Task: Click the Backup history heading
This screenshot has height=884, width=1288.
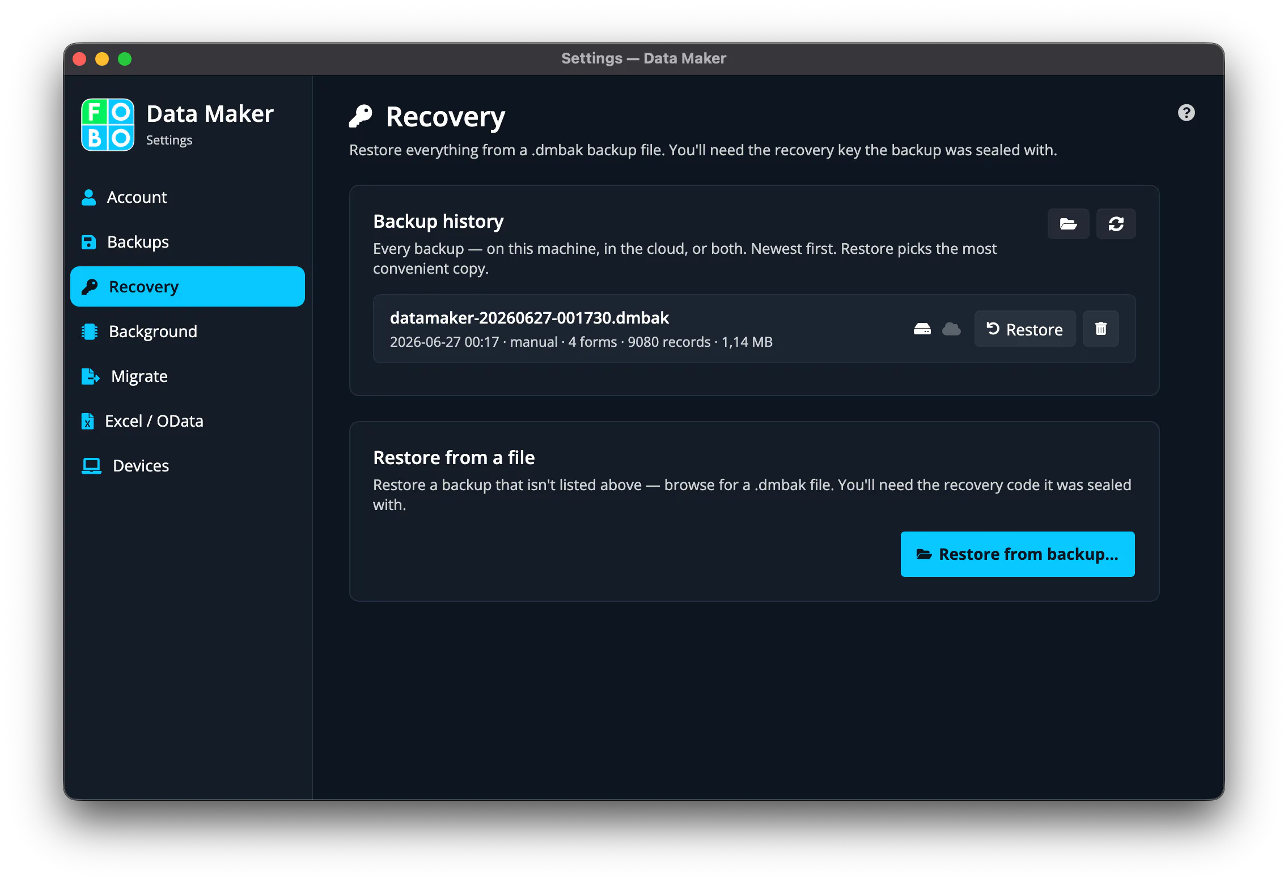Action: (x=438, y=222)
